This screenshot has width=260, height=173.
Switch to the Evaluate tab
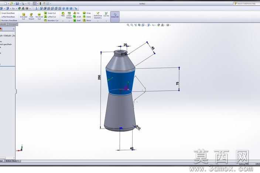(x=3, y=24)
